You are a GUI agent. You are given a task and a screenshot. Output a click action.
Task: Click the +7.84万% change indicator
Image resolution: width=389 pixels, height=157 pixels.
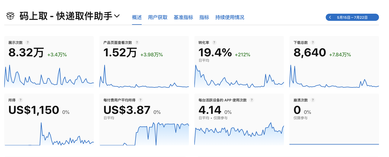(x=340, y=55)
